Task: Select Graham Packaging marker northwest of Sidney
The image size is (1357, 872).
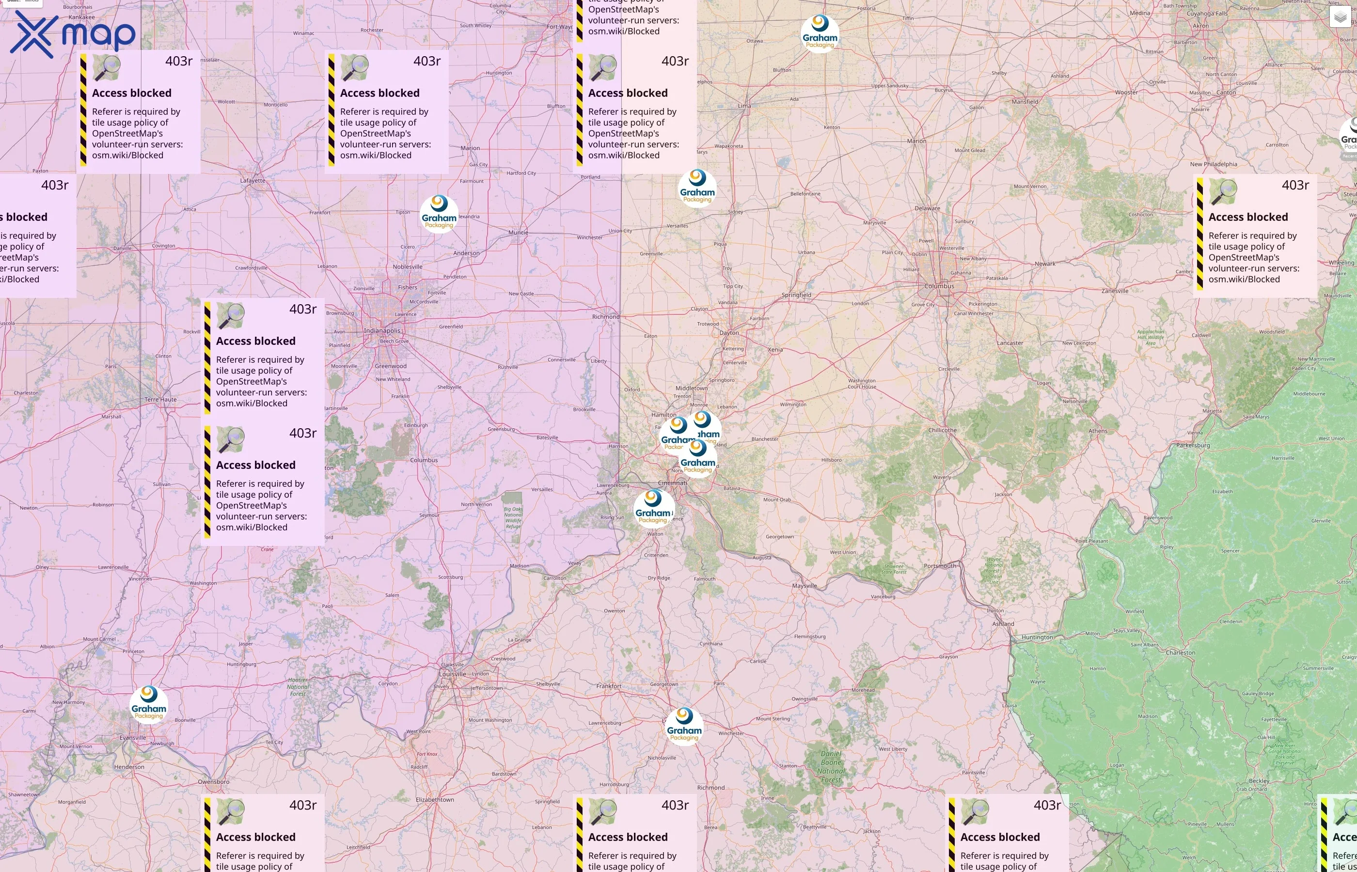Action: click(697, 188)
